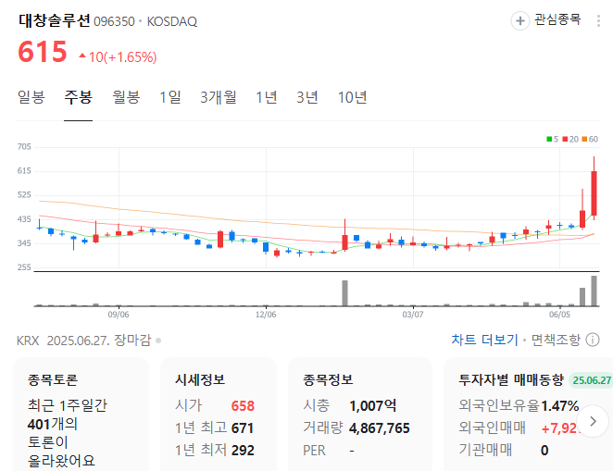The image size is (613, 471).
Task: Switch to the 월봉 monthly chart tab
Action: [x=126, y=97]
